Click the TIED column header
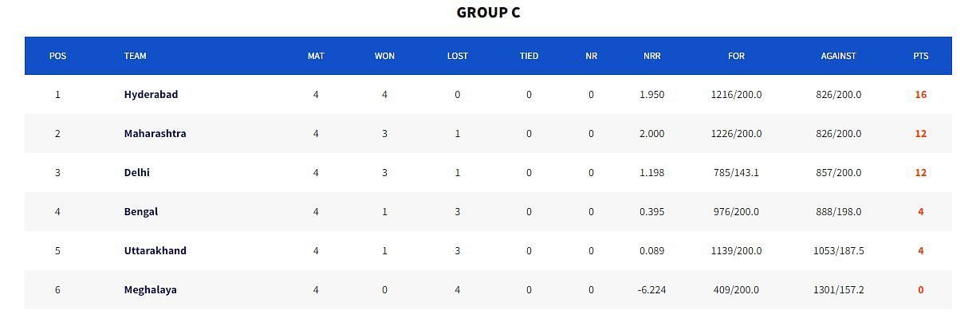Image resolution: width=980 pixels, height=326 pixels. (529, 56)
